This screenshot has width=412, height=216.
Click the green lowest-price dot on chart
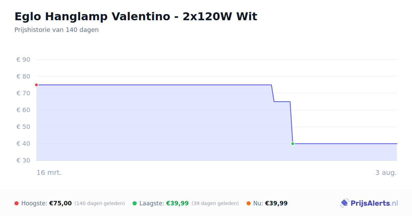coord(293,144)
